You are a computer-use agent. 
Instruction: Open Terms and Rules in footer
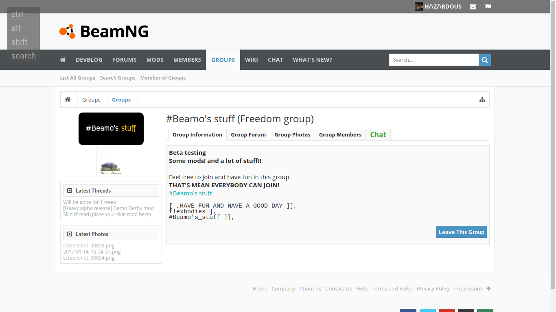coord(392,288)
